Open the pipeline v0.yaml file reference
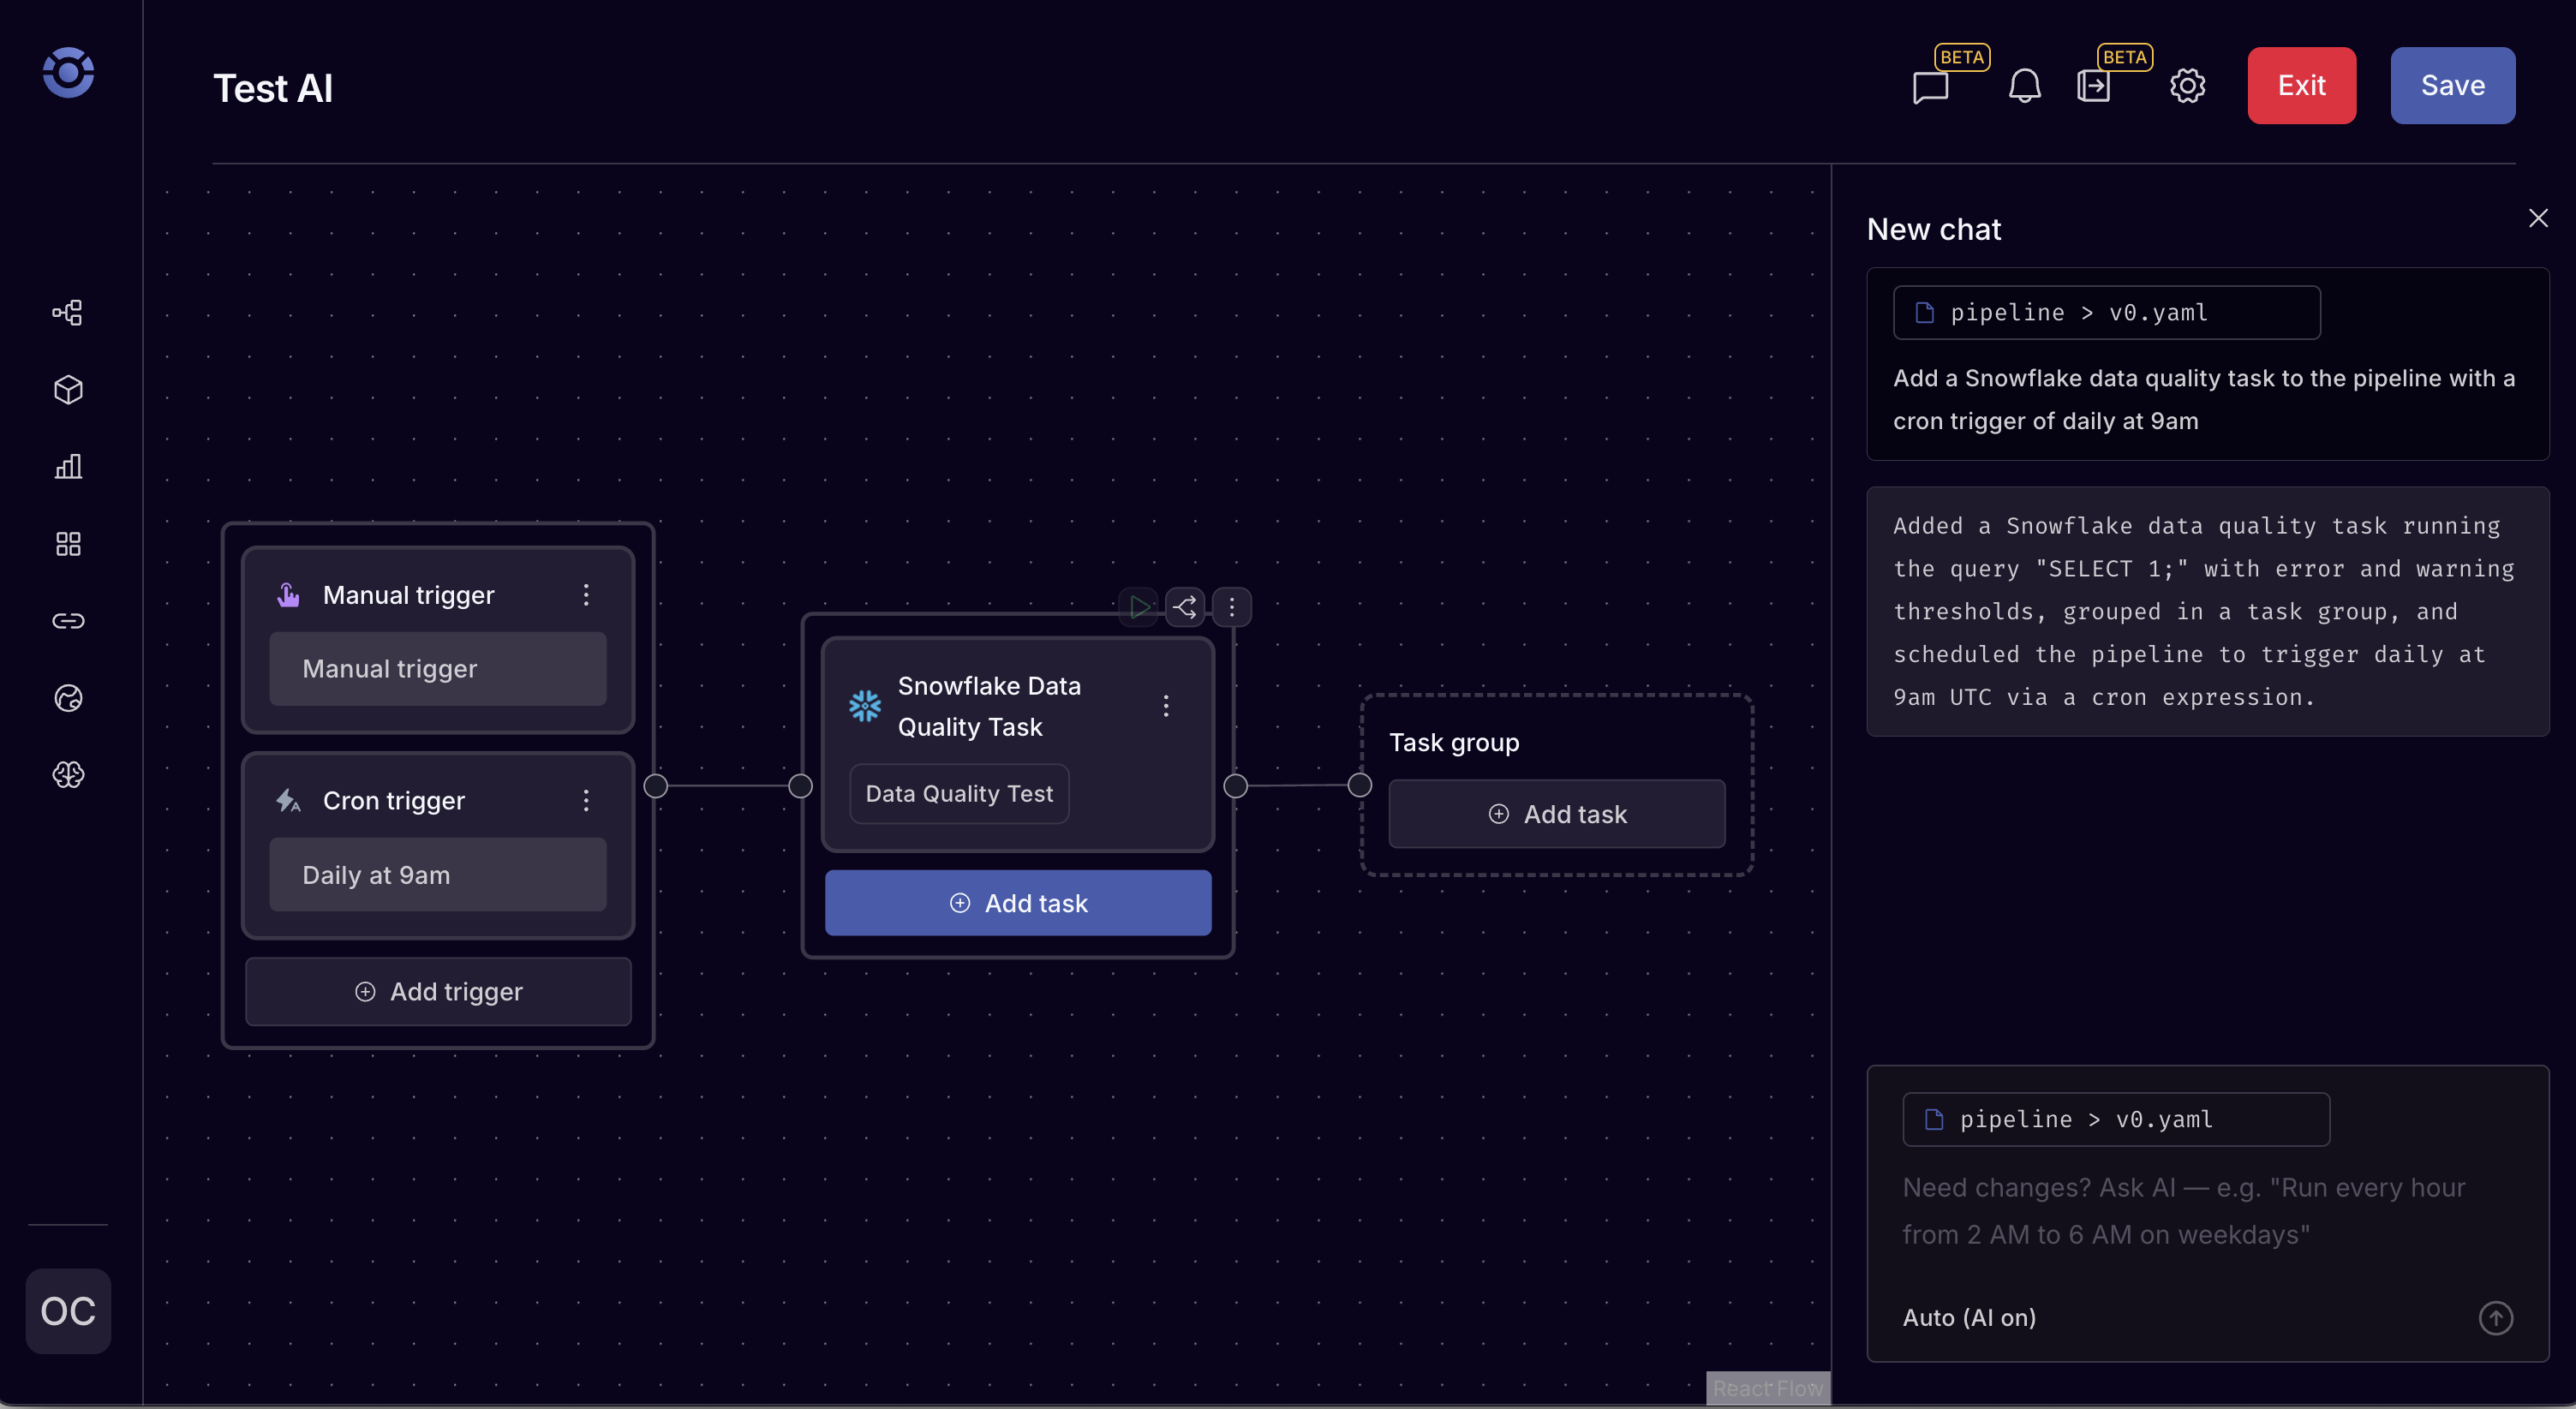Viewport: 2576px width, 1409px height. coord(2106,312)
